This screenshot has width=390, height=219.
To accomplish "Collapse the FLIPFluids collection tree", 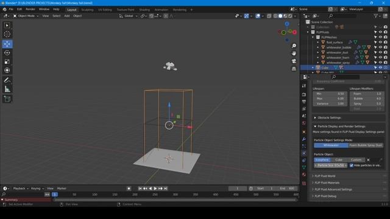I will pos(308,32).
